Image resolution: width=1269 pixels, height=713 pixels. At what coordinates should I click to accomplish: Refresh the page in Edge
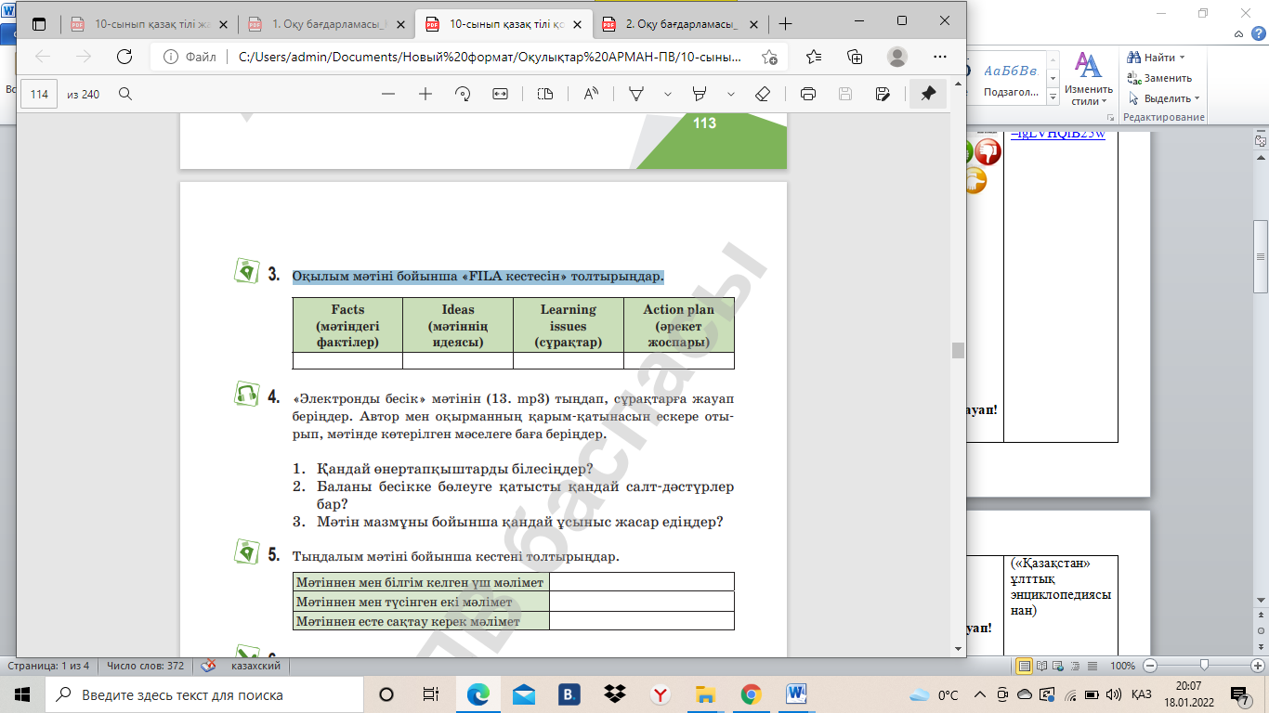[124, 57]
